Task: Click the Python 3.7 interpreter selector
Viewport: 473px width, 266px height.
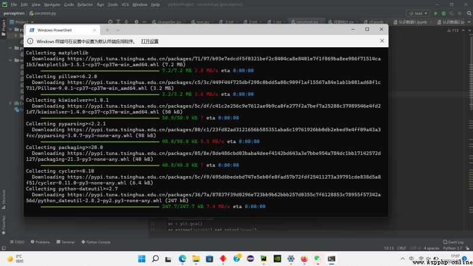Action: tap(452, 248)
